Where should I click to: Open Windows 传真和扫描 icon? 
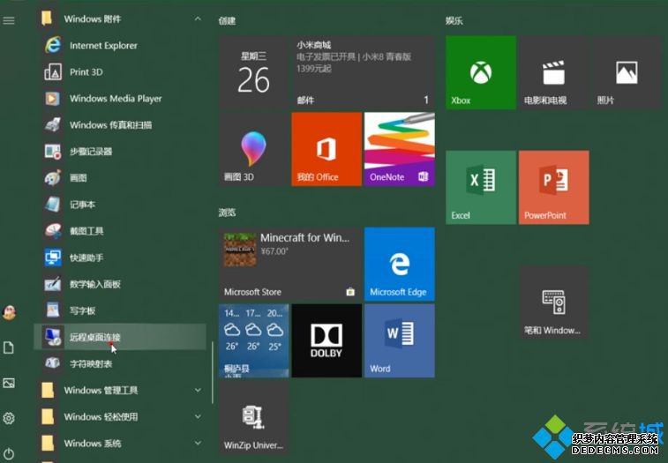tap(53, 125)
